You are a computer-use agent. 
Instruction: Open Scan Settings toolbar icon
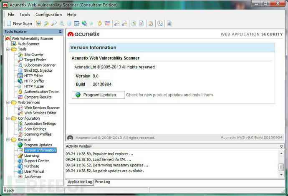tap(141, 23)
